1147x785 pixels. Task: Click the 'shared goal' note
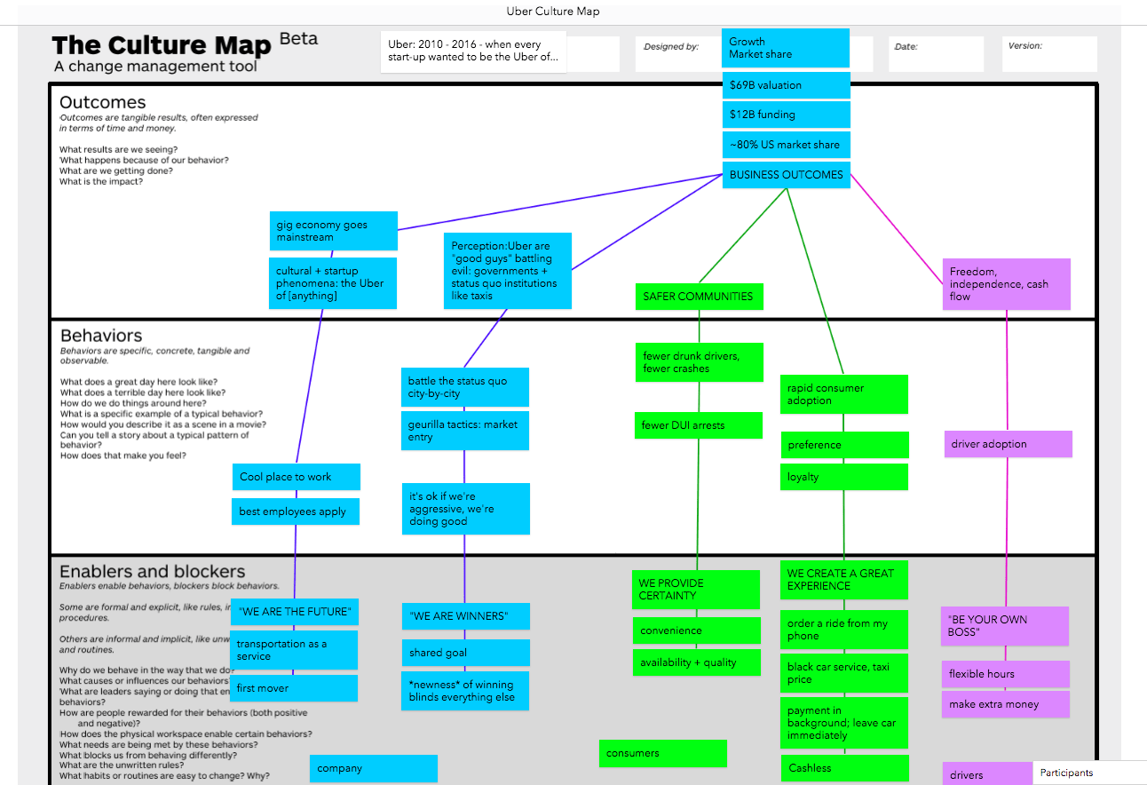click(466, 653)
